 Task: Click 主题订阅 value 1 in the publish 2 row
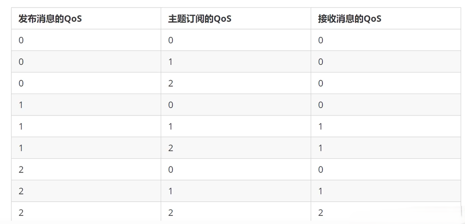236,191
